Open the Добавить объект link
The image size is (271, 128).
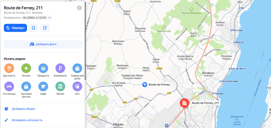tap(23, 109)
